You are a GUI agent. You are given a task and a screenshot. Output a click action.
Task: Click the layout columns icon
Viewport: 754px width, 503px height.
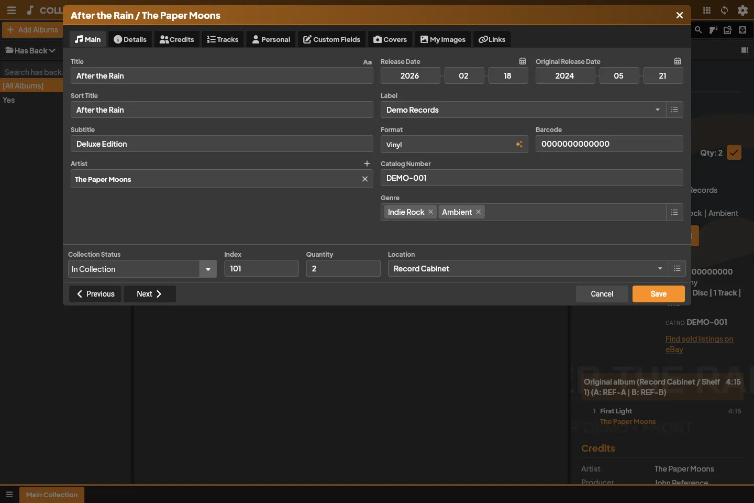tap(745, 50)
